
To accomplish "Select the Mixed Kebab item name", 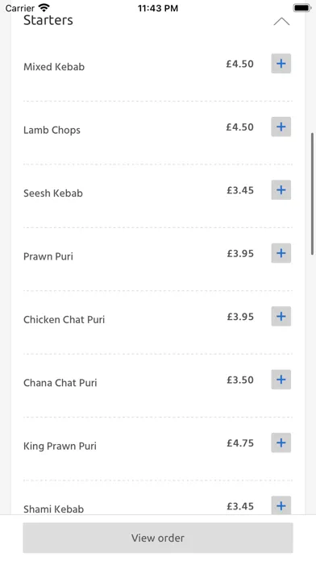I will tap(54, 67).
